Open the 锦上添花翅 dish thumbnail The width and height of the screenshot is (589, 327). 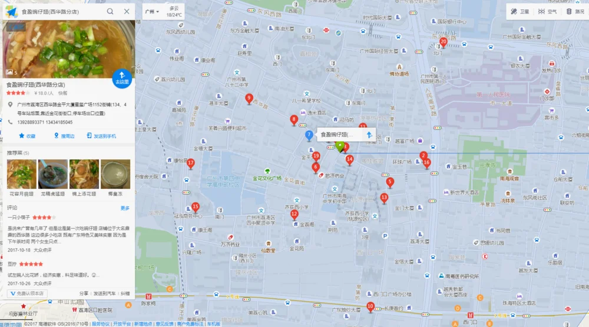[84, 174]
